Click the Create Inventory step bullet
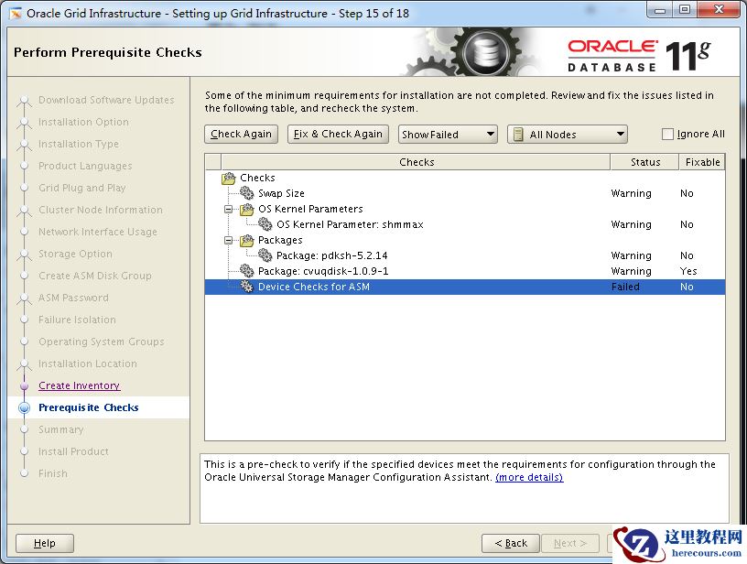 (25, 385)
